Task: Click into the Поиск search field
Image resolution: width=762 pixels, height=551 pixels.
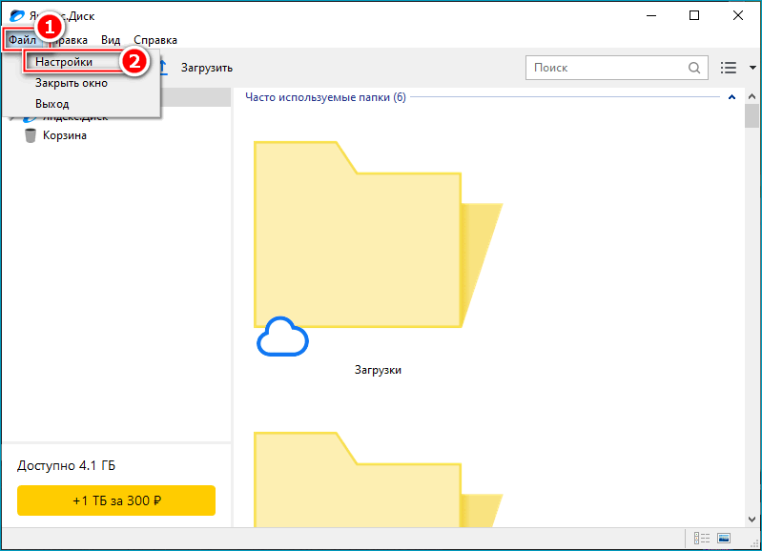Action: pyautogui.click(x=606, y=68)
